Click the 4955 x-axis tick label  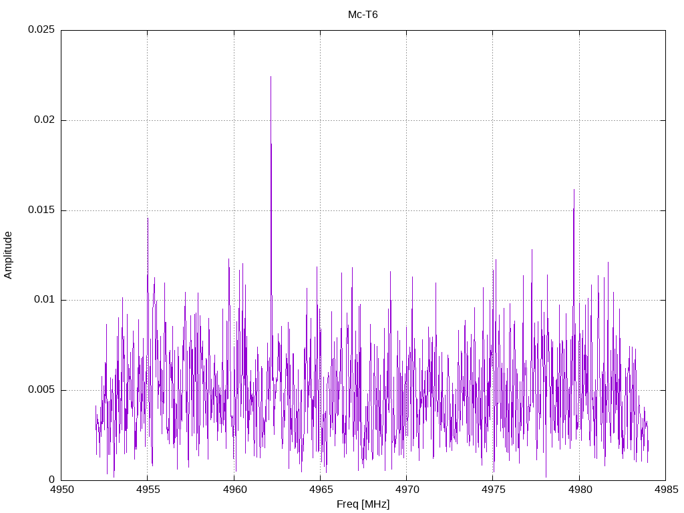(x=148, y=490)
